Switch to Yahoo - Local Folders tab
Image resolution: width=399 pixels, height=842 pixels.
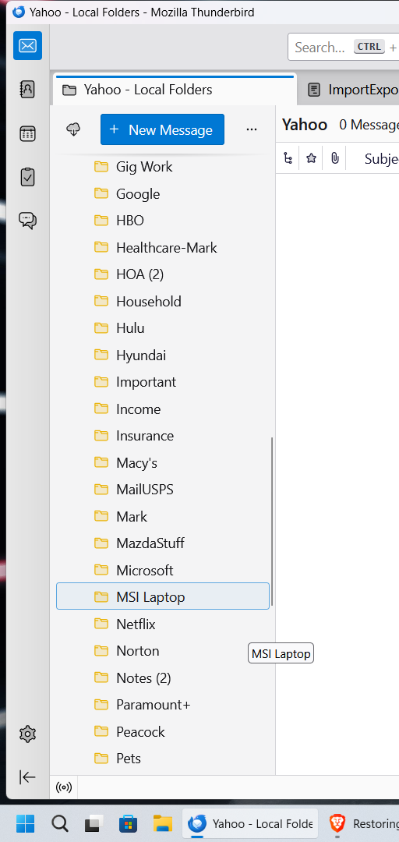[x=175, y=90]
